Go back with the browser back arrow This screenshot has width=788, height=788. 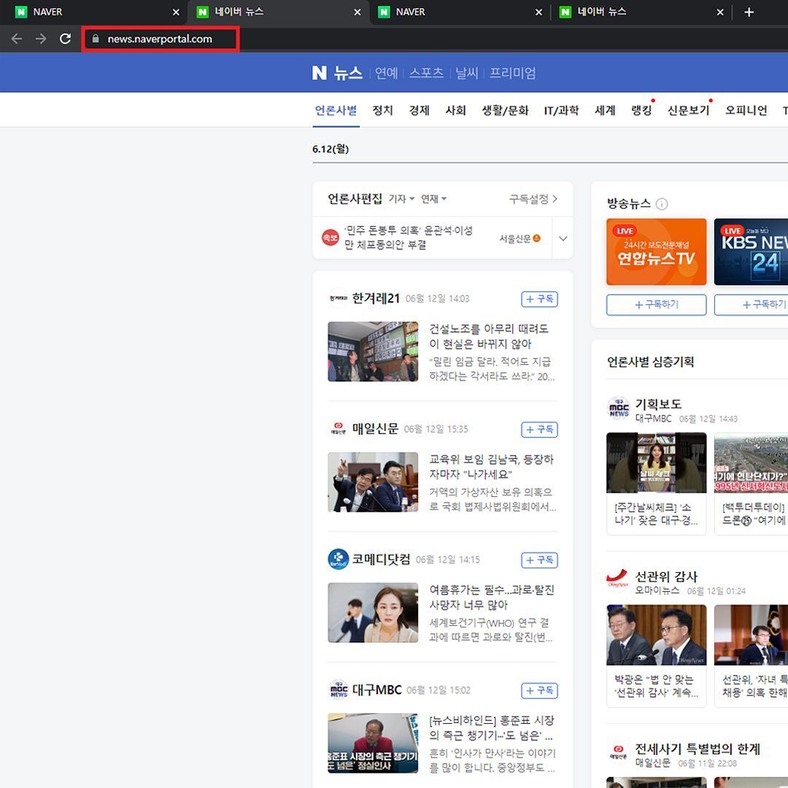pos(17,39)
